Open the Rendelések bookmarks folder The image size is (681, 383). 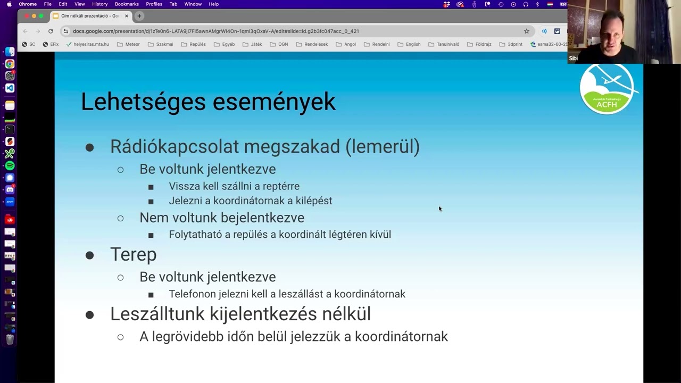[312, 44]
